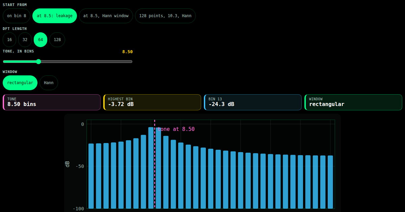Set DFT length to 64
This screenshot has height=212, width=405.
tap(40, 40)
